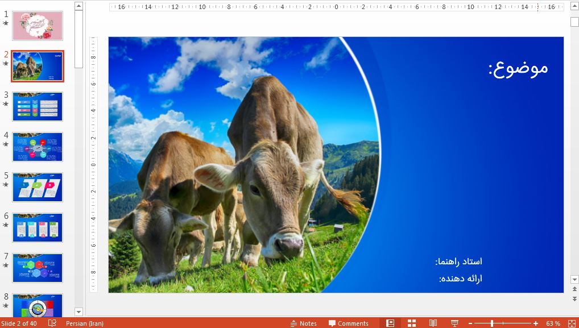Zoom out with the minus icon
579x328 pixels.
(469, 323)
